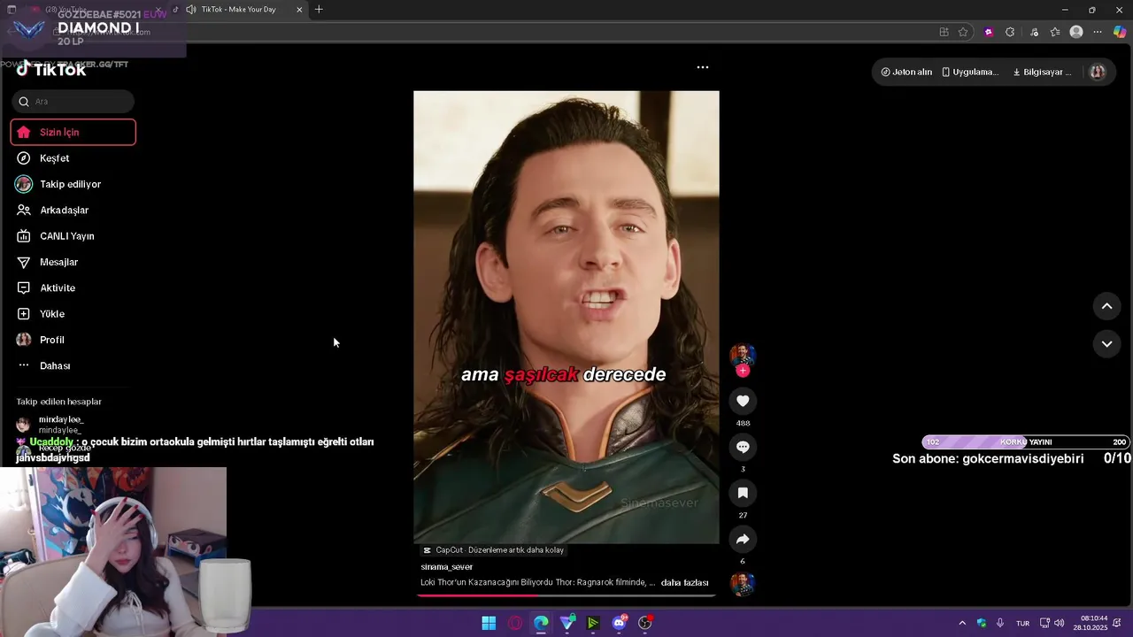Show hidden tray icons chevron
Viewport: 1133px width, 637px height.
[x=962, y=623]
